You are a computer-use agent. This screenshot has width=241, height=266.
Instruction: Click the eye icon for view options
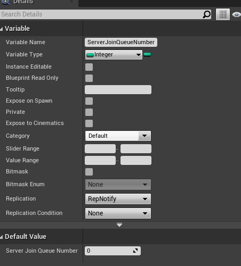click(237, 14)
